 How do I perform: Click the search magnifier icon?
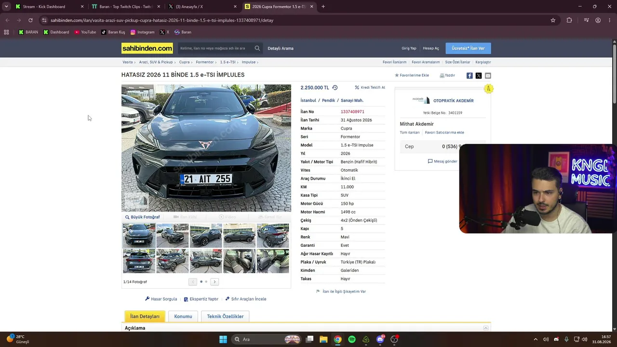pyautogui.click(x=257, y=48)
